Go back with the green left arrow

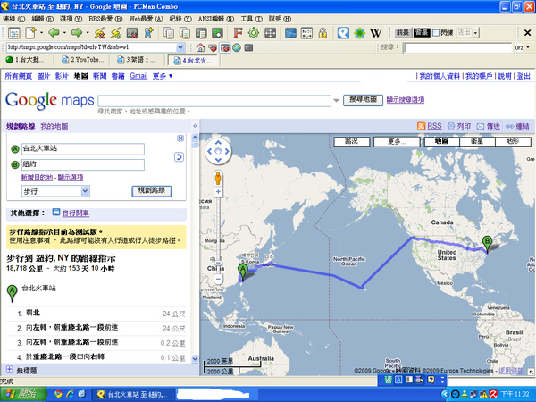54,33
